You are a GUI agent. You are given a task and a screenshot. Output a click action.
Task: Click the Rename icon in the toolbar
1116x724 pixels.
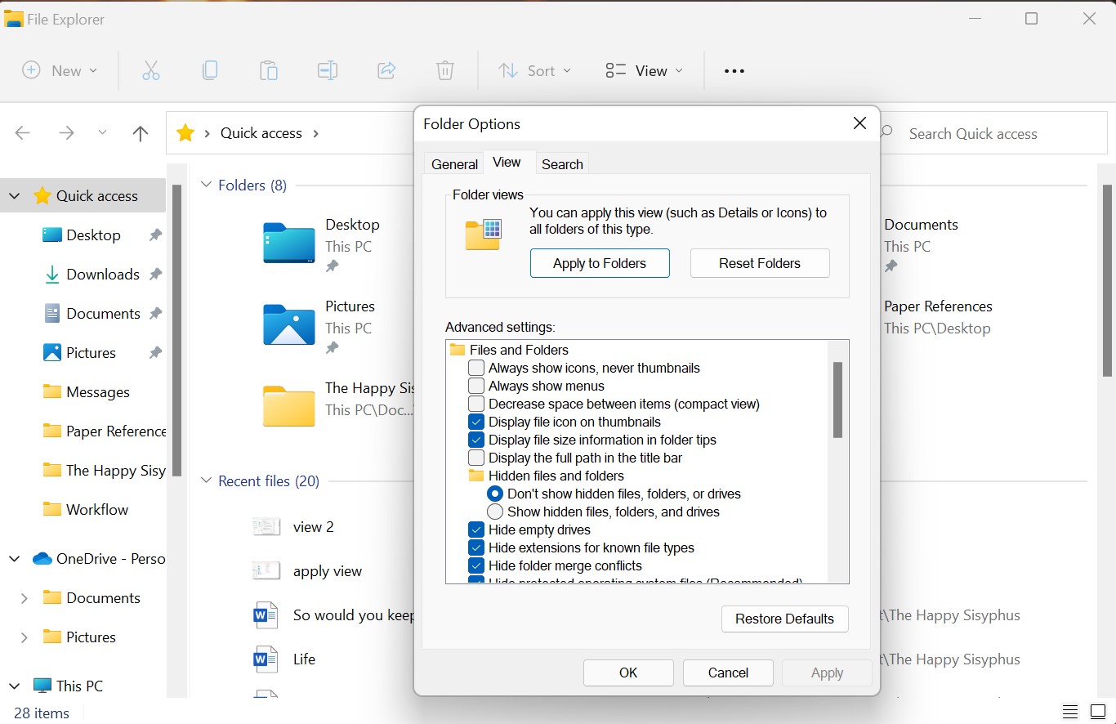tap(327, 70)
